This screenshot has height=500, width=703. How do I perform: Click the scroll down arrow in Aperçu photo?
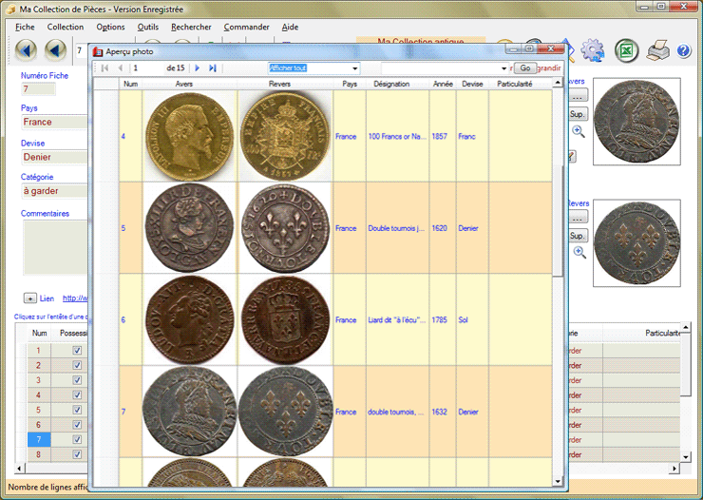558,482
